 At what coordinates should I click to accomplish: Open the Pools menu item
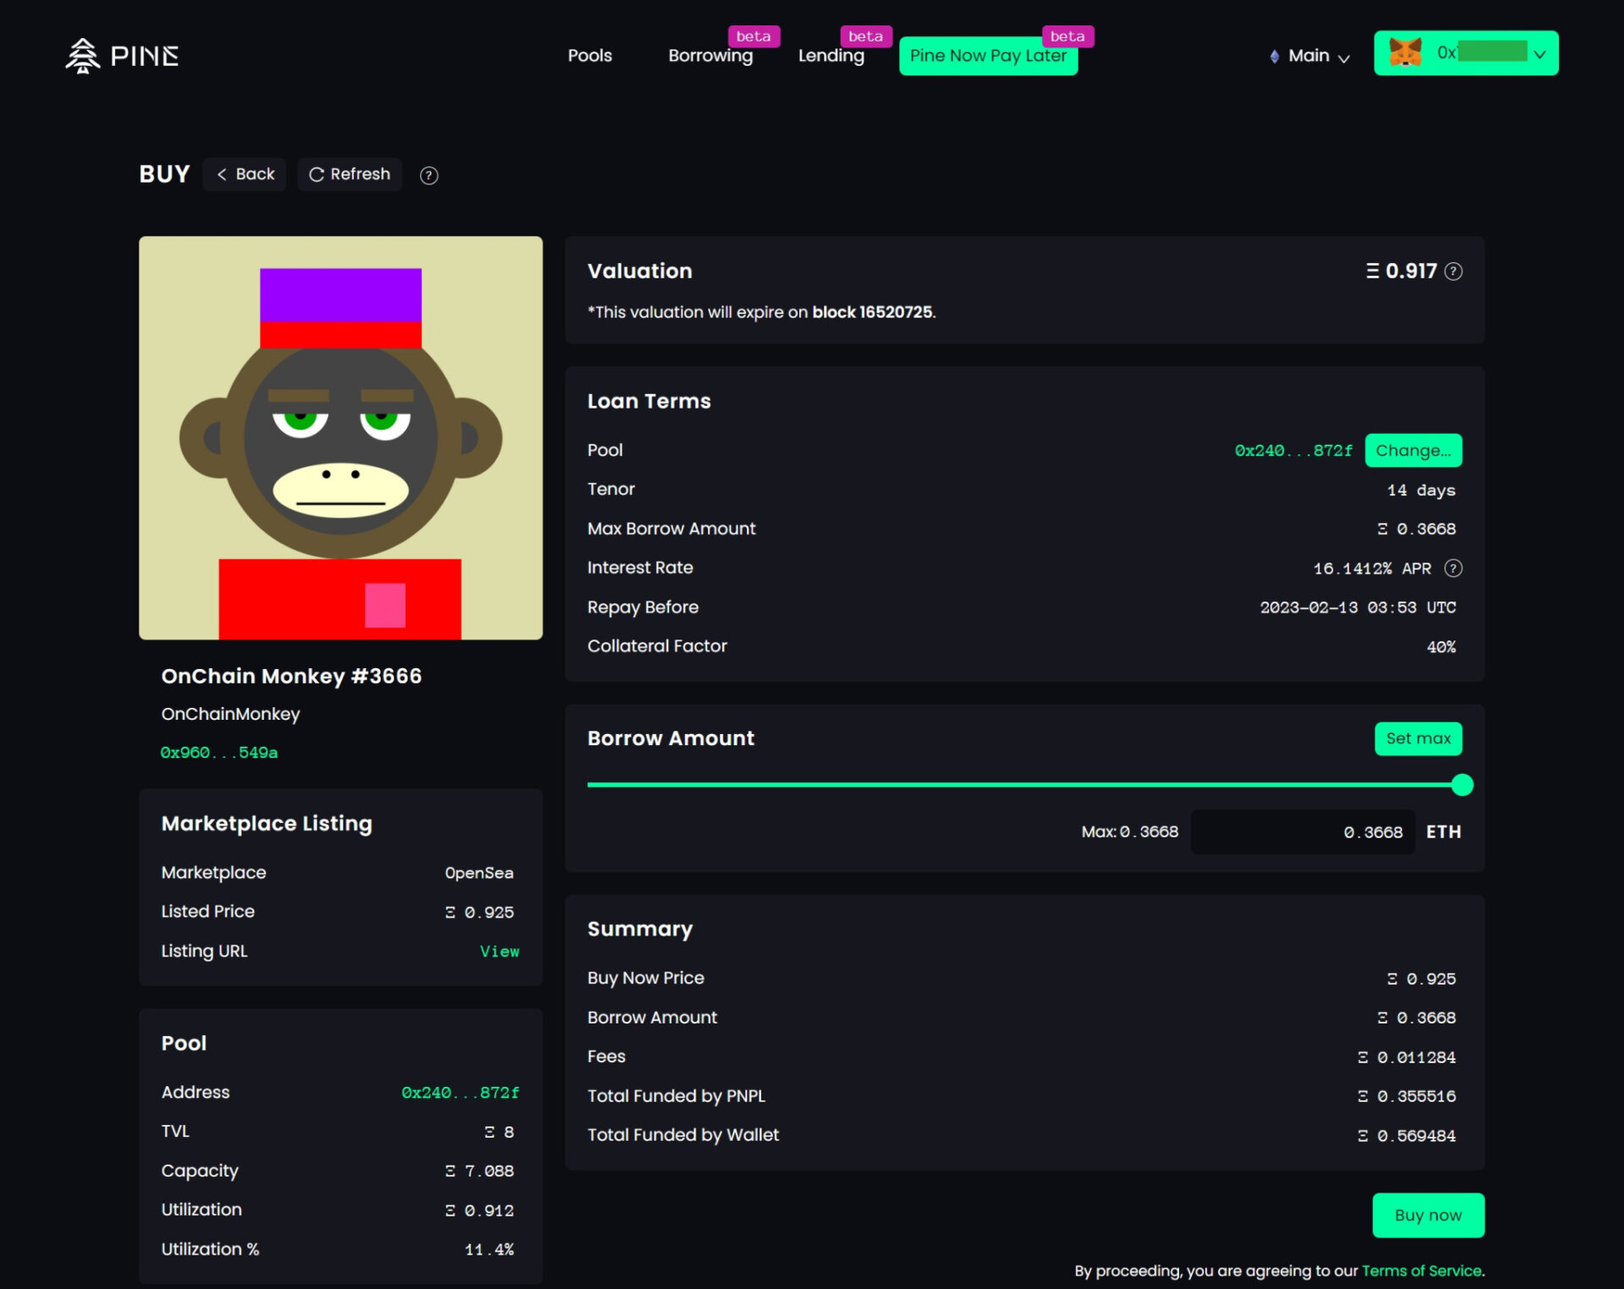click(590, 56)
